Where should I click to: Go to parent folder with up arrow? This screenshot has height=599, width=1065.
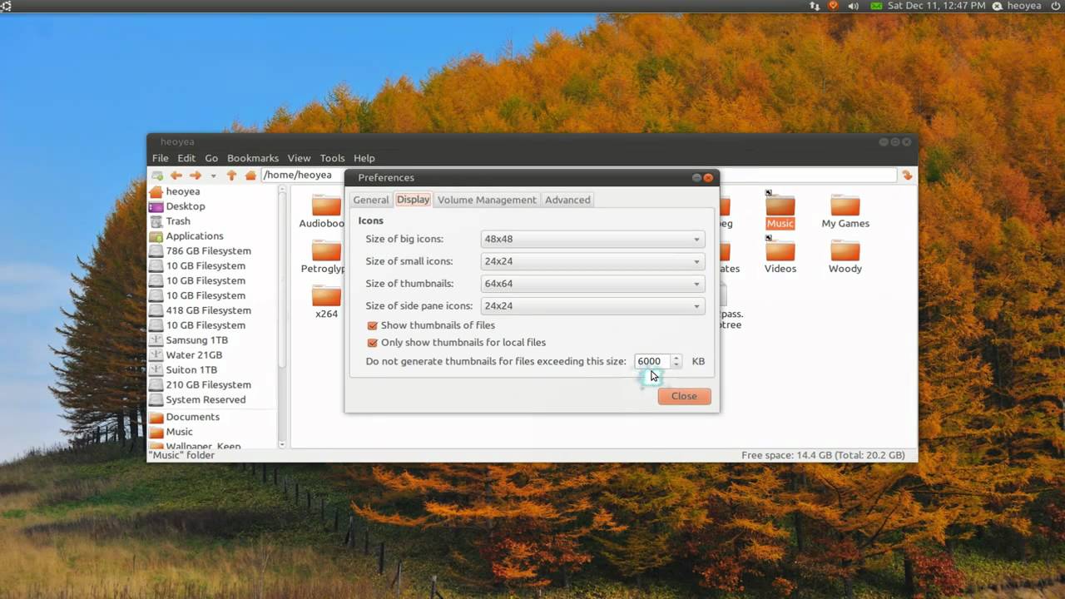click(x=231, y=176)
